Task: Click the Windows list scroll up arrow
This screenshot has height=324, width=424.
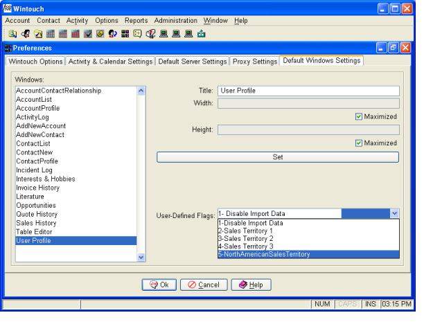Action: pyautogui.click(x=141, y=91)
